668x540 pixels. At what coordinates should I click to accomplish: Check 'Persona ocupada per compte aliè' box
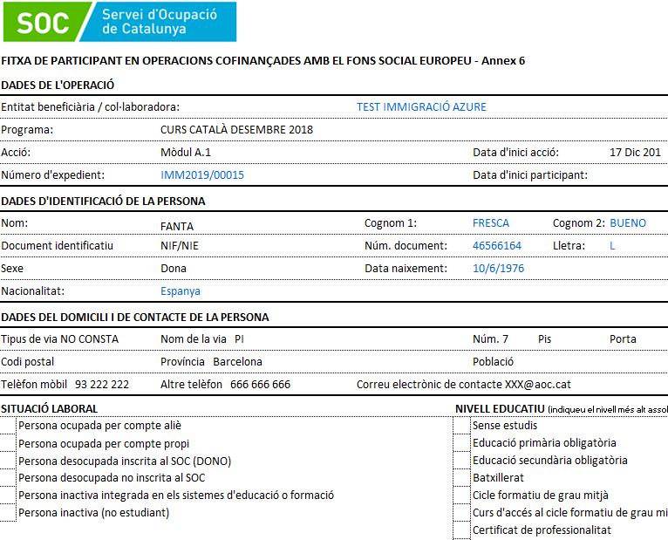click(x=9, y=426)
